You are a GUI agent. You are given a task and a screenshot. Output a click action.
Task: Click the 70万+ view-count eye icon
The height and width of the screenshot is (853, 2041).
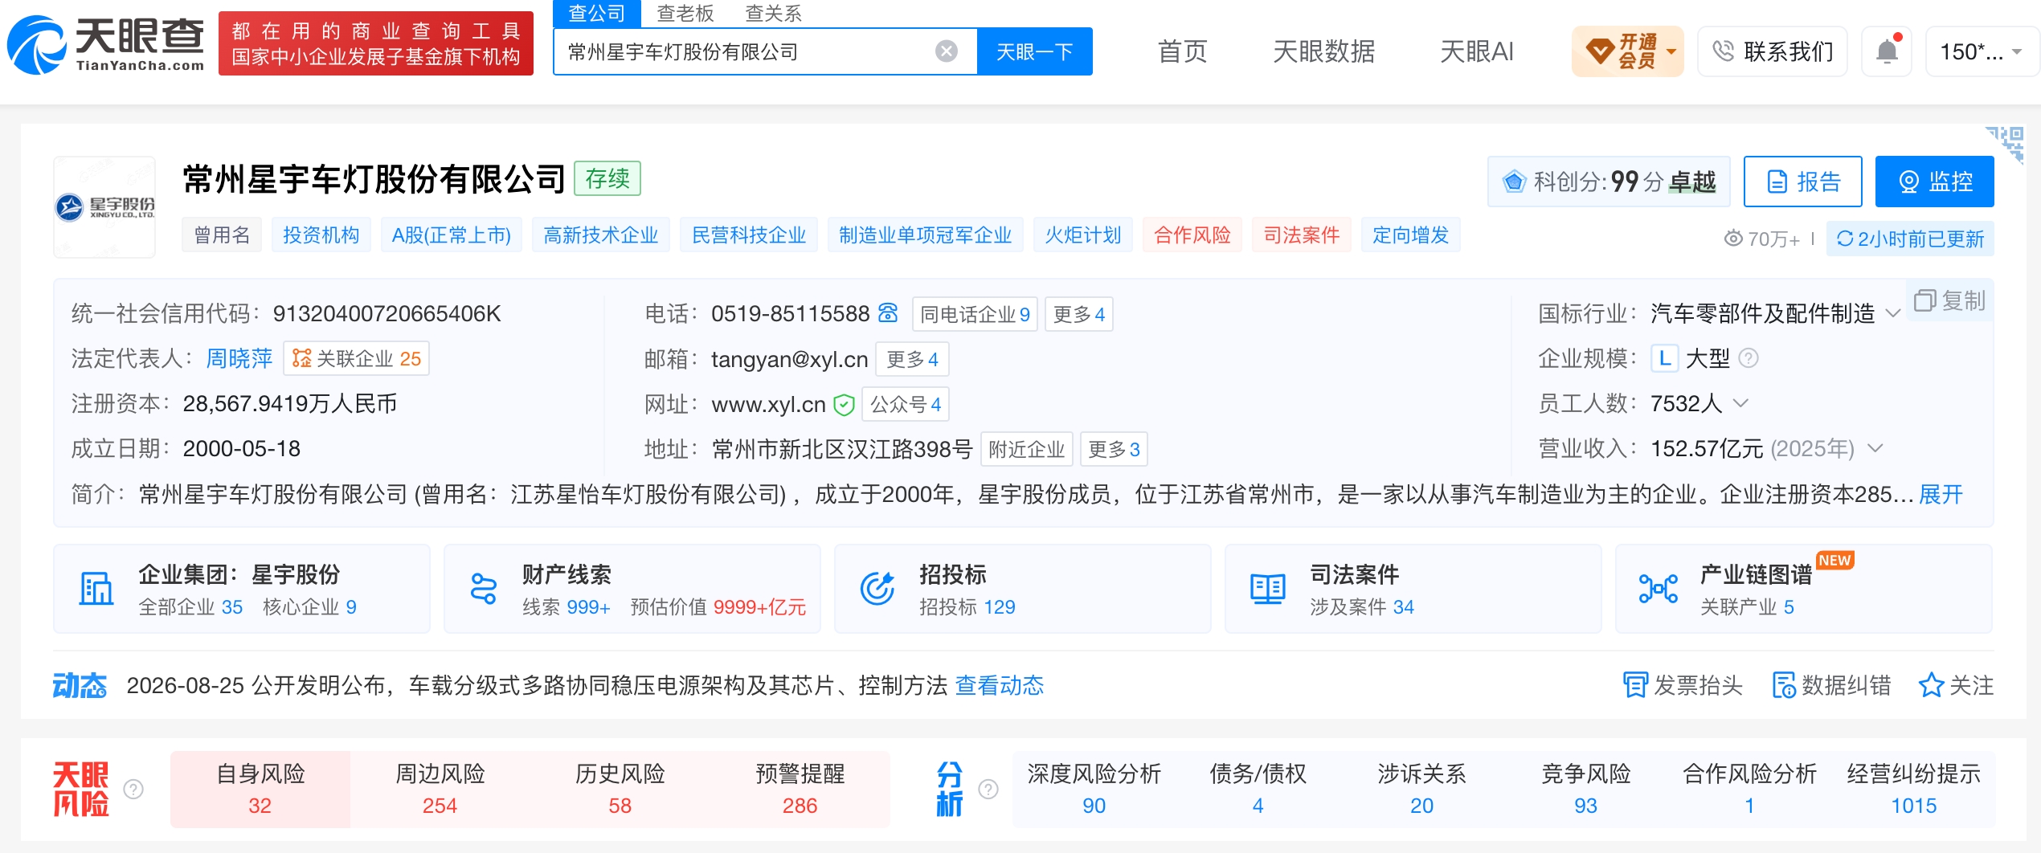pos(1733,239)
